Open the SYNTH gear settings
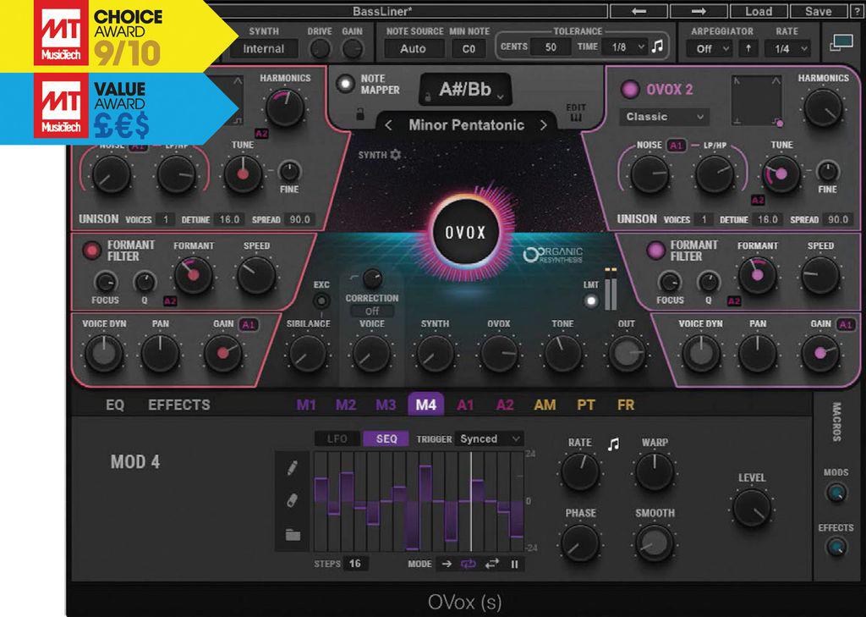Image resolution: width=866 pixels, height=617 pixels. point(396,155)
